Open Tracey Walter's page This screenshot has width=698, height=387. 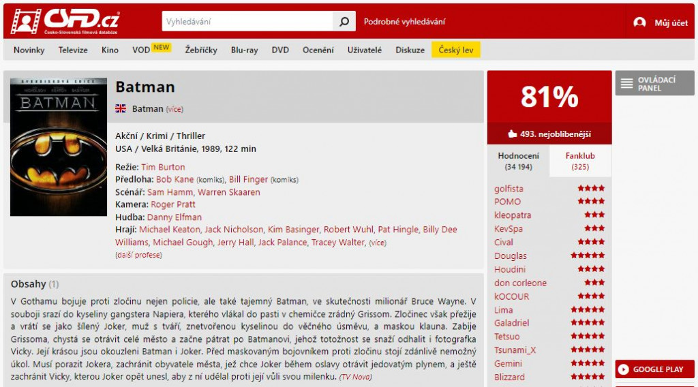click(x=338, y=243)
